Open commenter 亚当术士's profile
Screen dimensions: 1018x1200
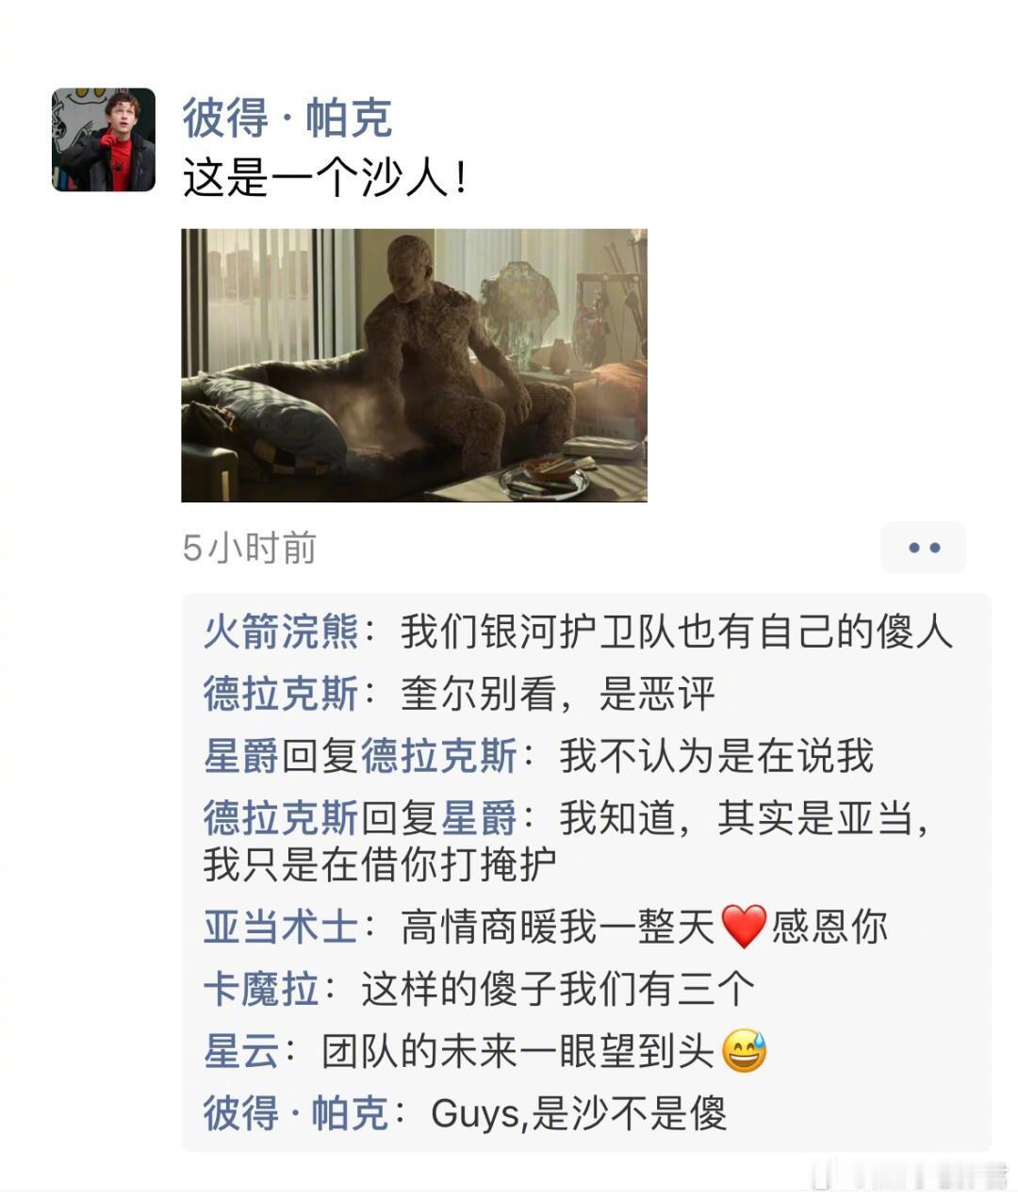[x=281, y=927]
